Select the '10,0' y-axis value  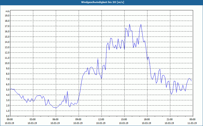pos(7,63)
